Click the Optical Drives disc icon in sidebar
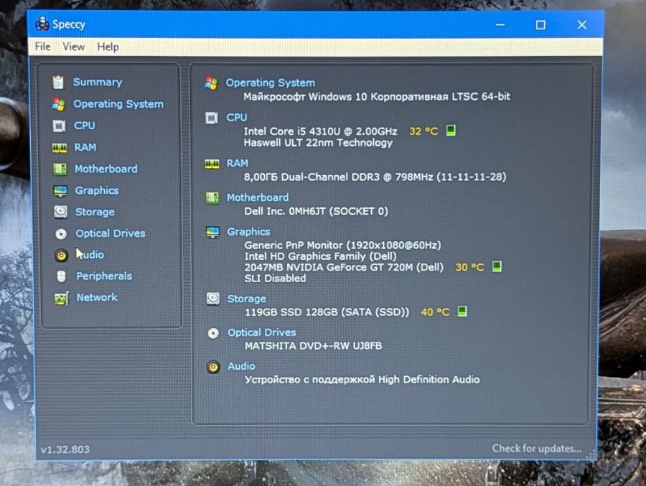 point(61,234)
